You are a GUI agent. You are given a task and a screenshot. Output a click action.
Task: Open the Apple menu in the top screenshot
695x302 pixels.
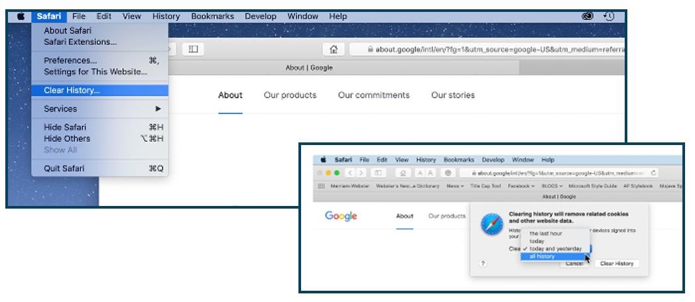click(x=21, y=17)
